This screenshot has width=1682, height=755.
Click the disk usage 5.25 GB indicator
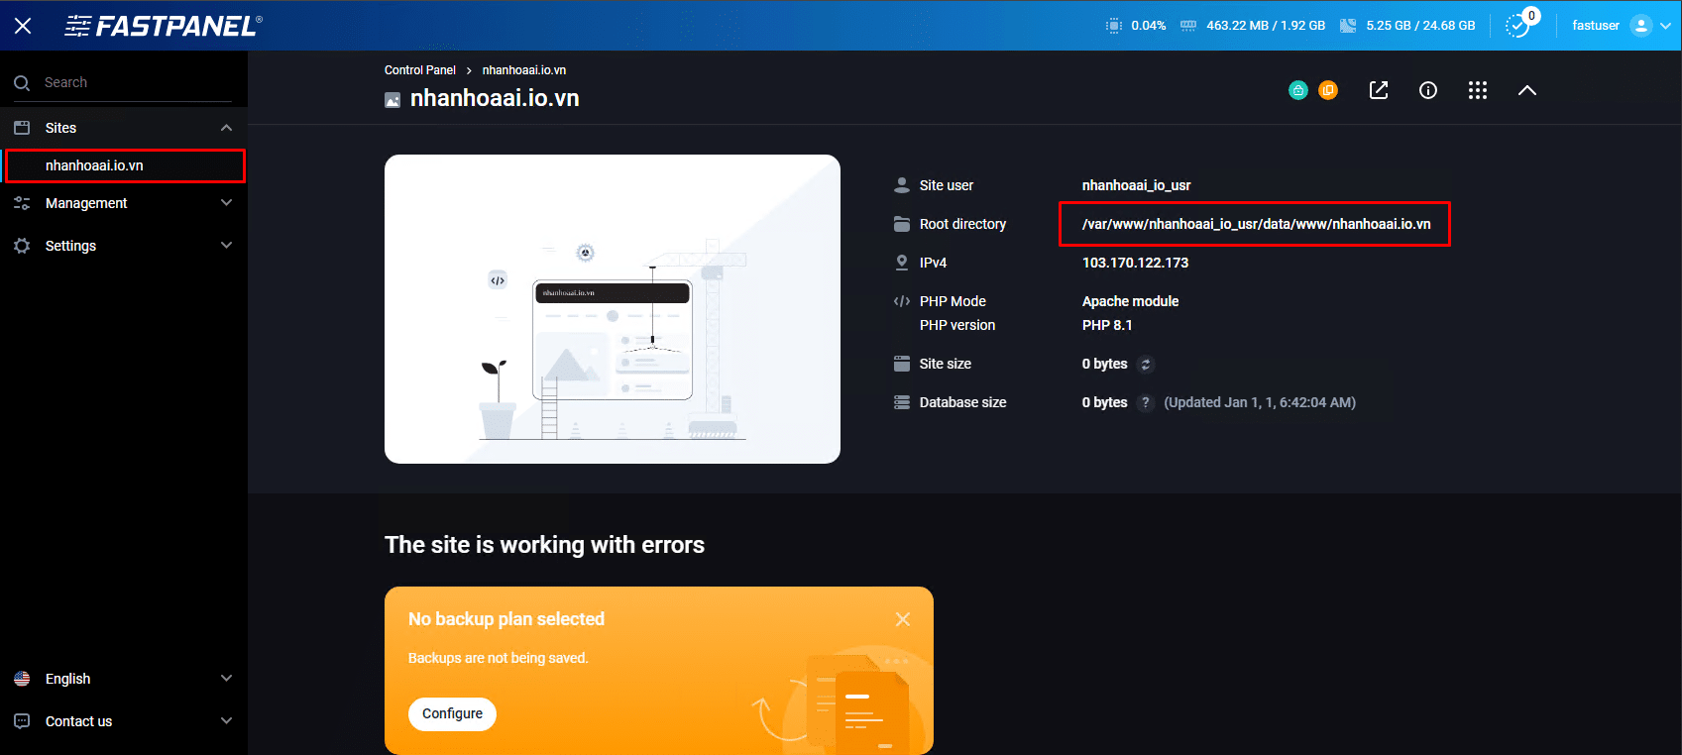click(1407, 26)
